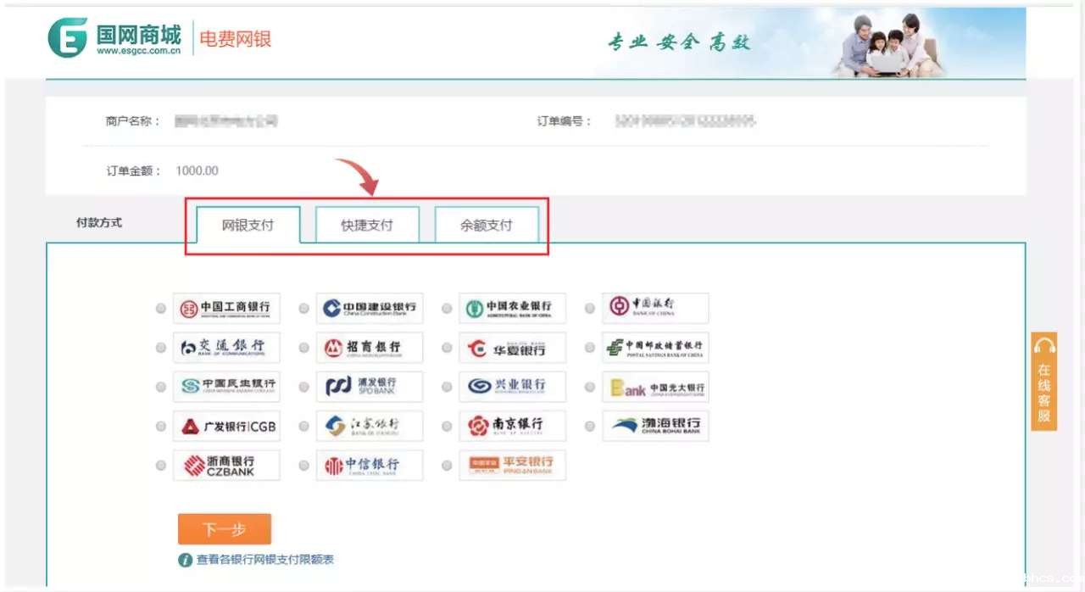Click the Ping An Bank logo
The image size is (1085, 592).
pos(512,465)
